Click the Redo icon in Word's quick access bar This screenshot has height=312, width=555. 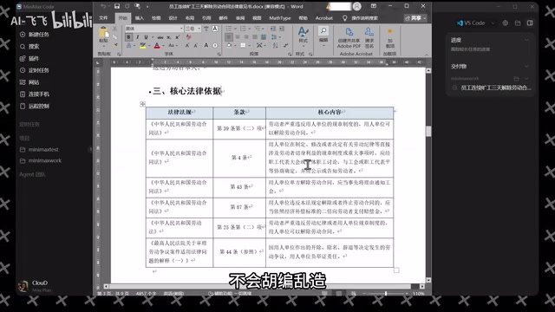pos(127,6)
